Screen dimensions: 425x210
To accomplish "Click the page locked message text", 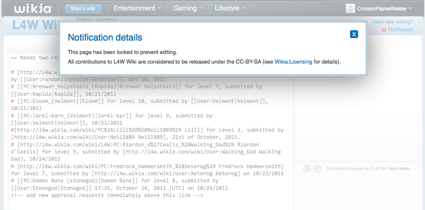I will pyautogui.click(x=123, y=52).
